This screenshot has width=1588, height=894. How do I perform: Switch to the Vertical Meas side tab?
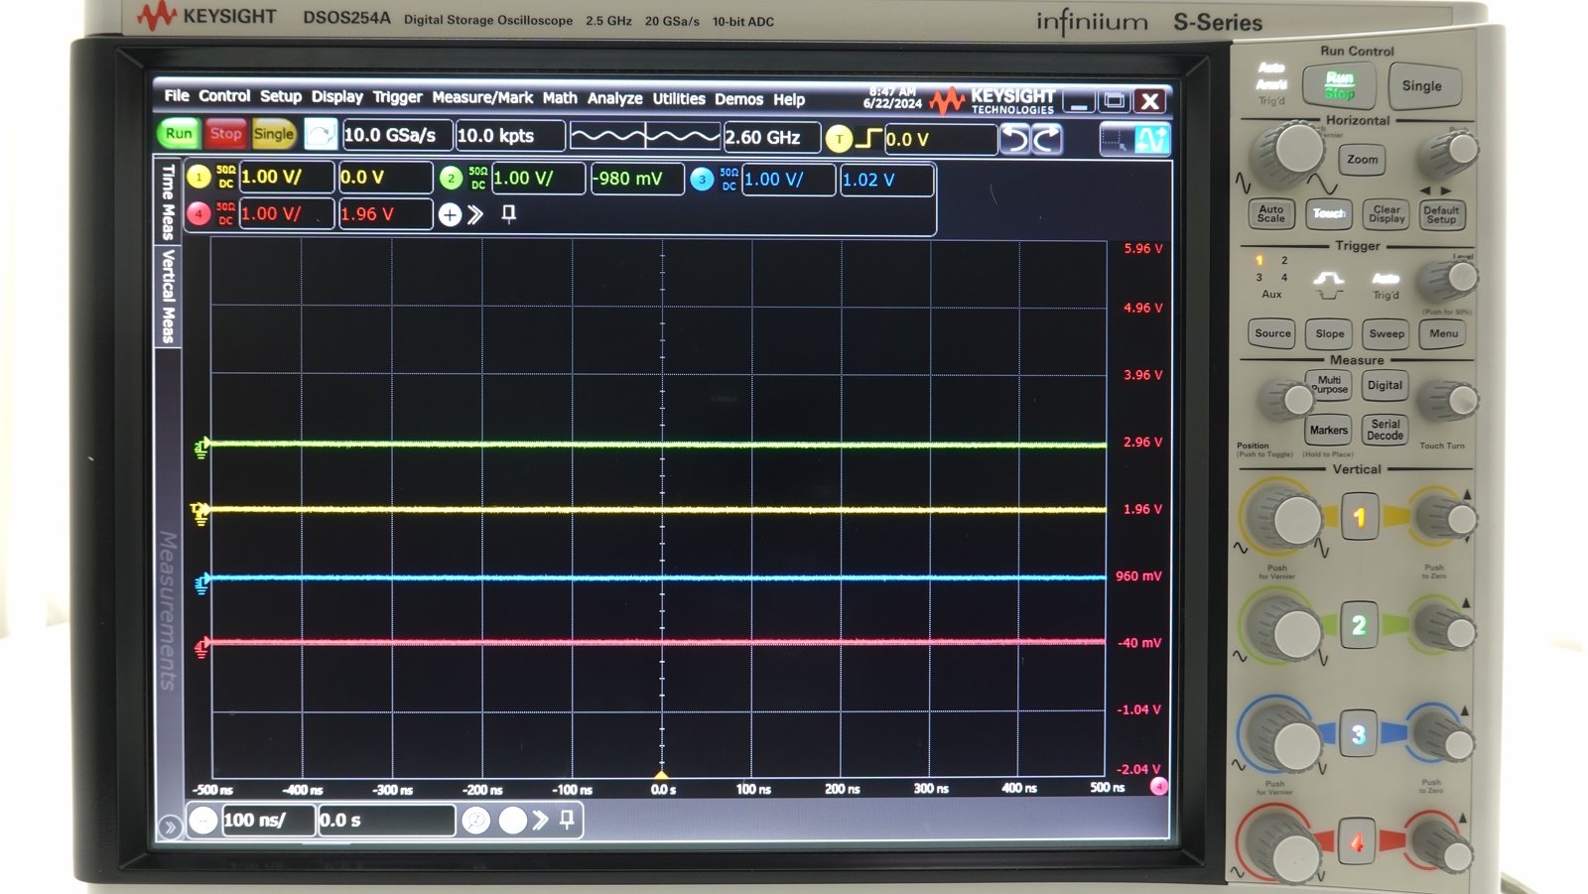pos(168,297)
